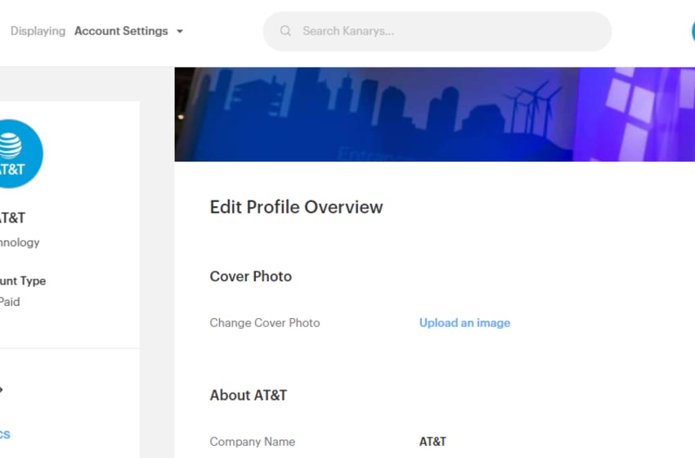
Task: Click the Technology industry text in sidebar
Action: click(x=20, y=243)
